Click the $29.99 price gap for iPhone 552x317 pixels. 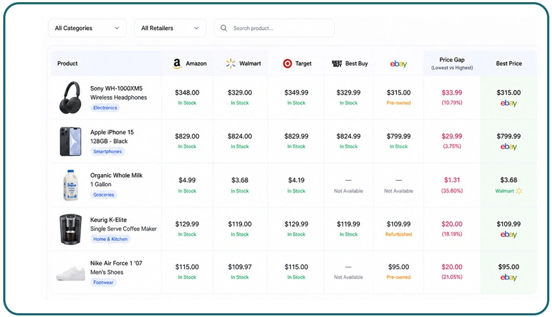[452, 136]
